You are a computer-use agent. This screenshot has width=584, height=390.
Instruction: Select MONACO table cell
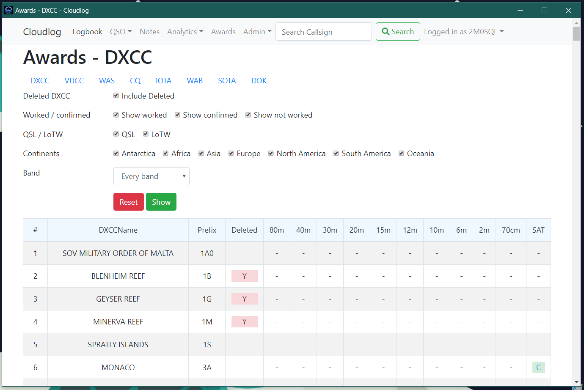[x=118, y=368]
